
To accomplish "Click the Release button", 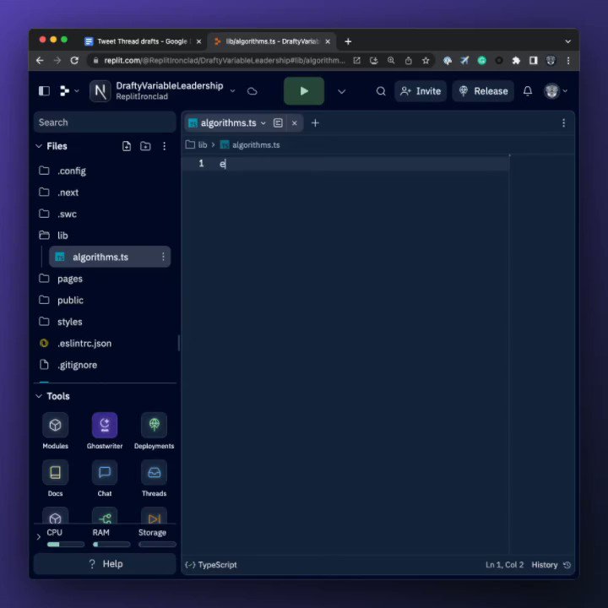I will click(x=483, y=91).
